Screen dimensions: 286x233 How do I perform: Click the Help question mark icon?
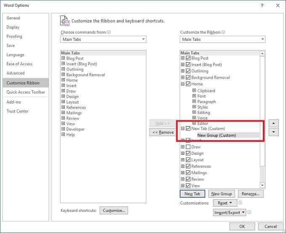click(x=262, y=5)
